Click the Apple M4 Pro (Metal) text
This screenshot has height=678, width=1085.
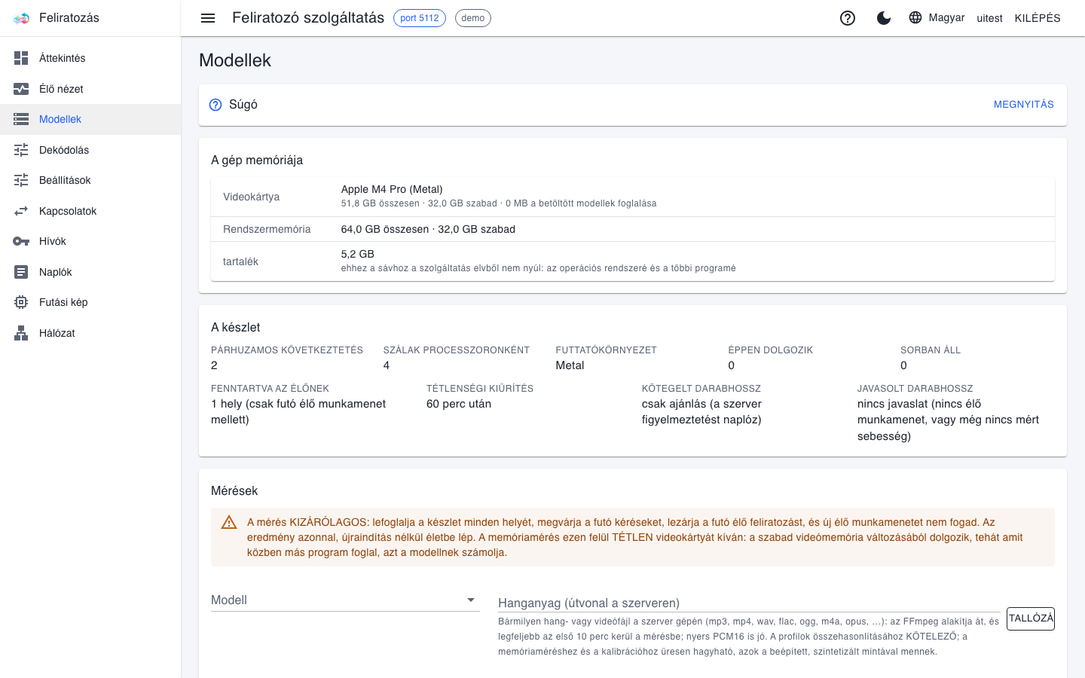point(392,189)
